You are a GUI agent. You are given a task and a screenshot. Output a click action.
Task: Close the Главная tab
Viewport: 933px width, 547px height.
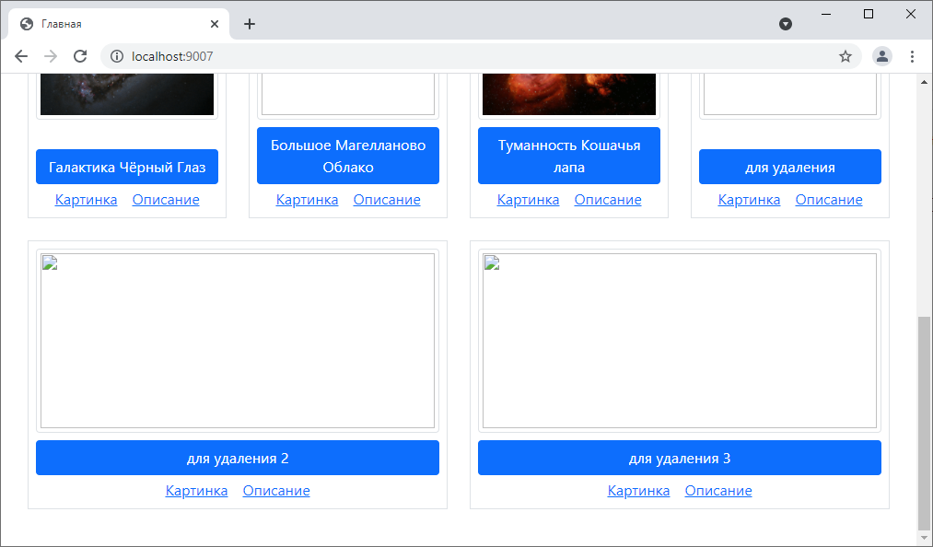215,24
